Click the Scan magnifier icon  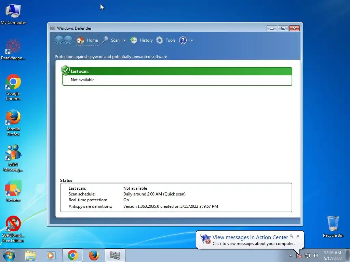[x=105, y=40]
